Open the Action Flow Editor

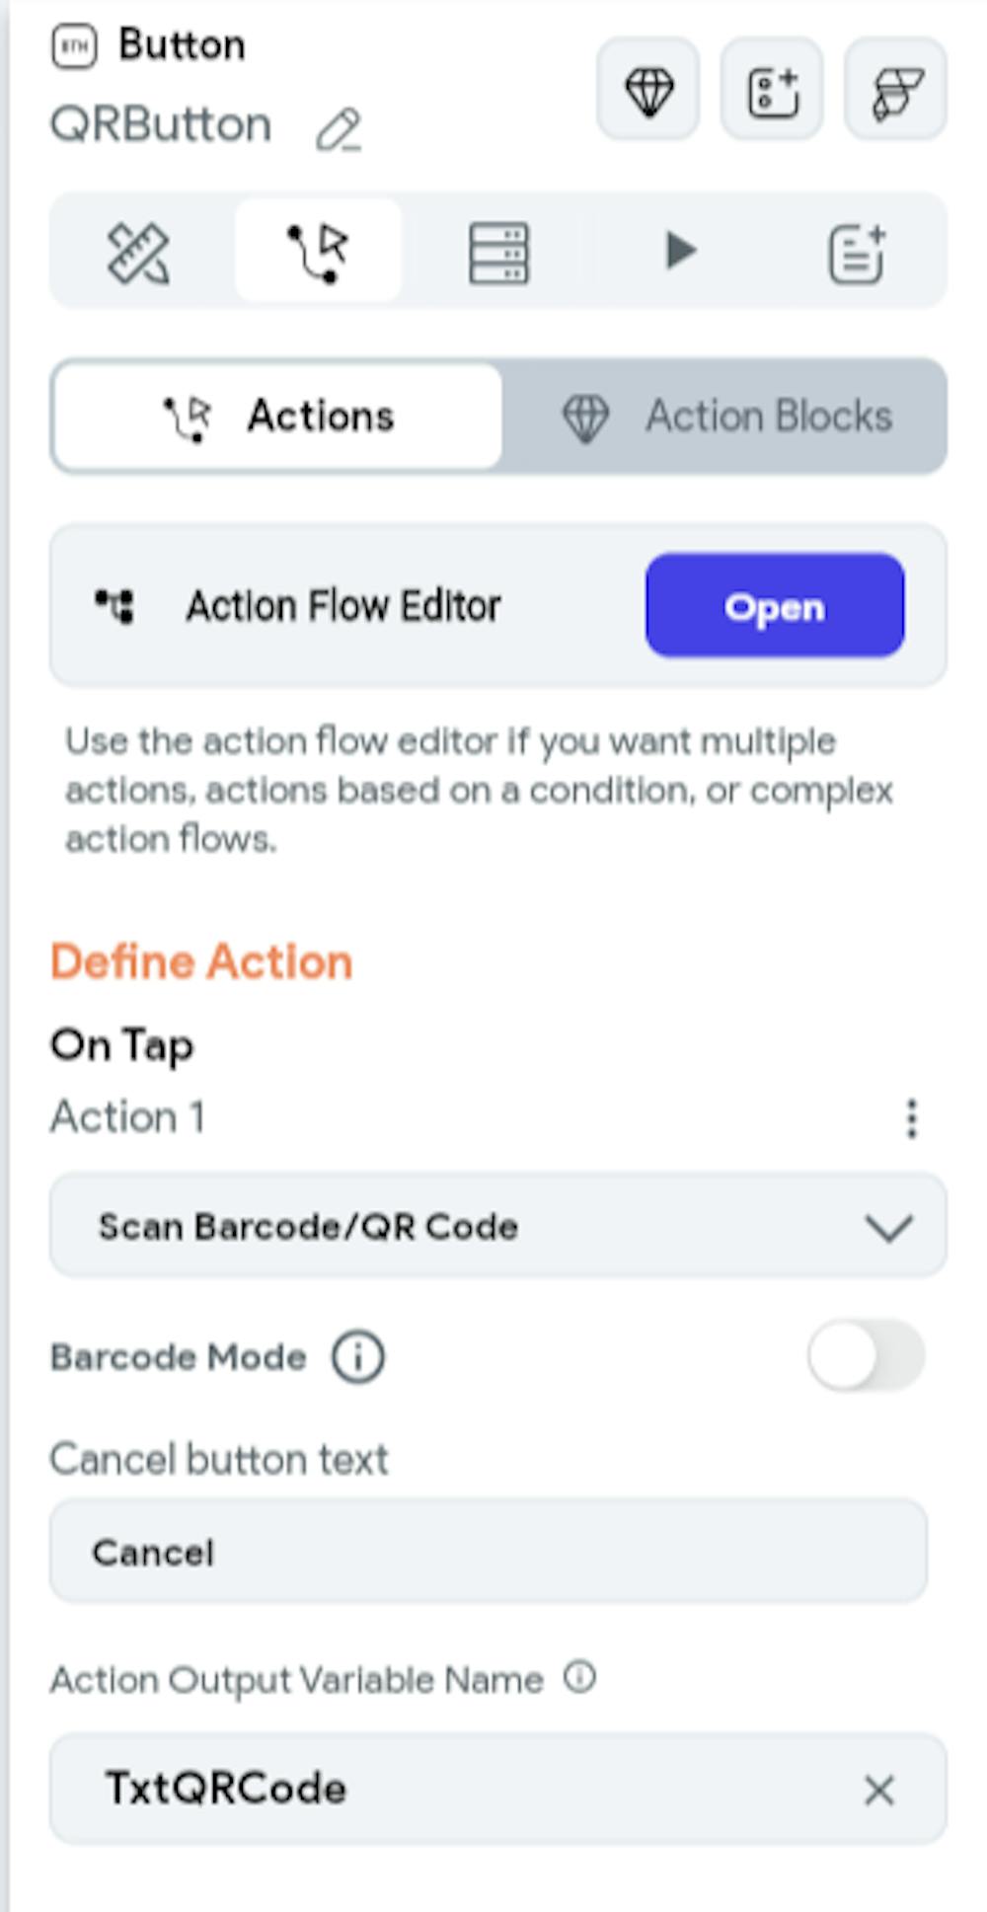pos(774,606)
